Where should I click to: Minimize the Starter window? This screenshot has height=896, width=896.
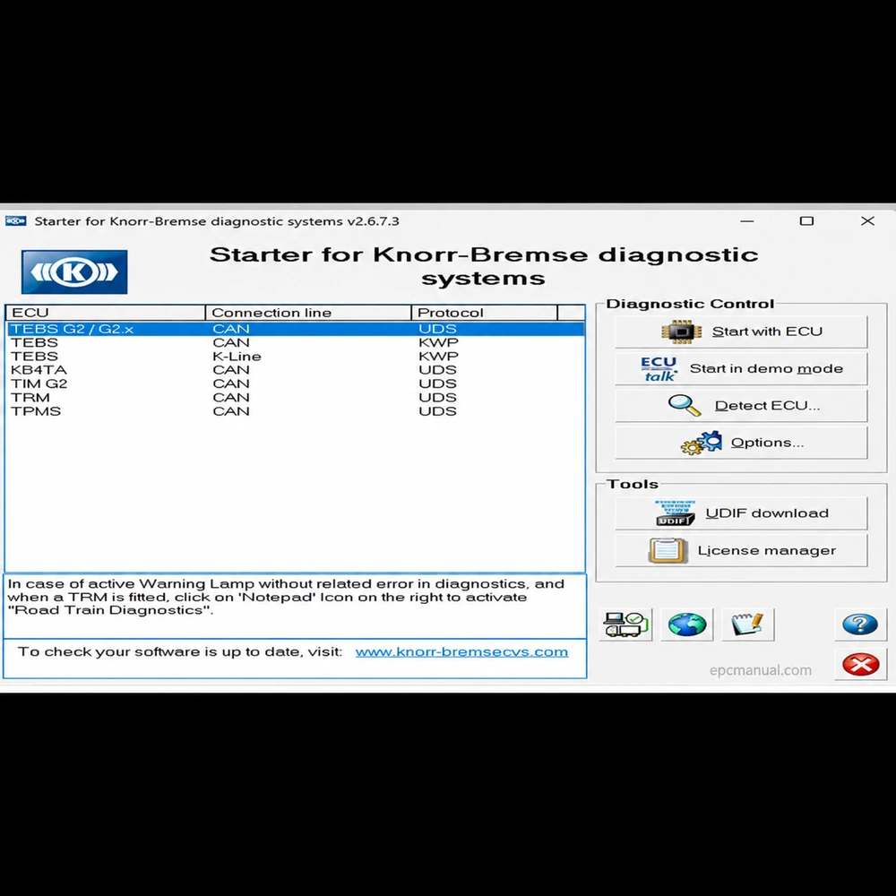coord(747,221)
